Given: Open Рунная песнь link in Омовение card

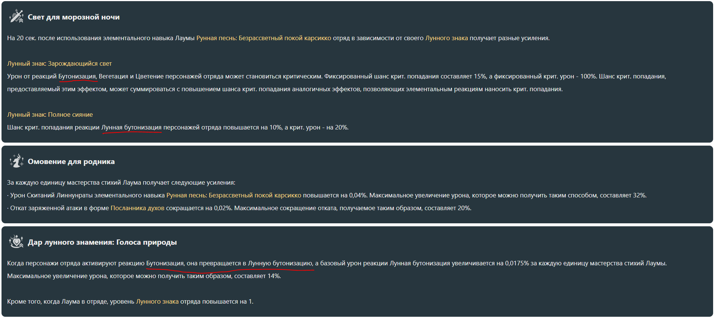Looking at the screenshot, I should pyautogui.click(x=234, y=196).
